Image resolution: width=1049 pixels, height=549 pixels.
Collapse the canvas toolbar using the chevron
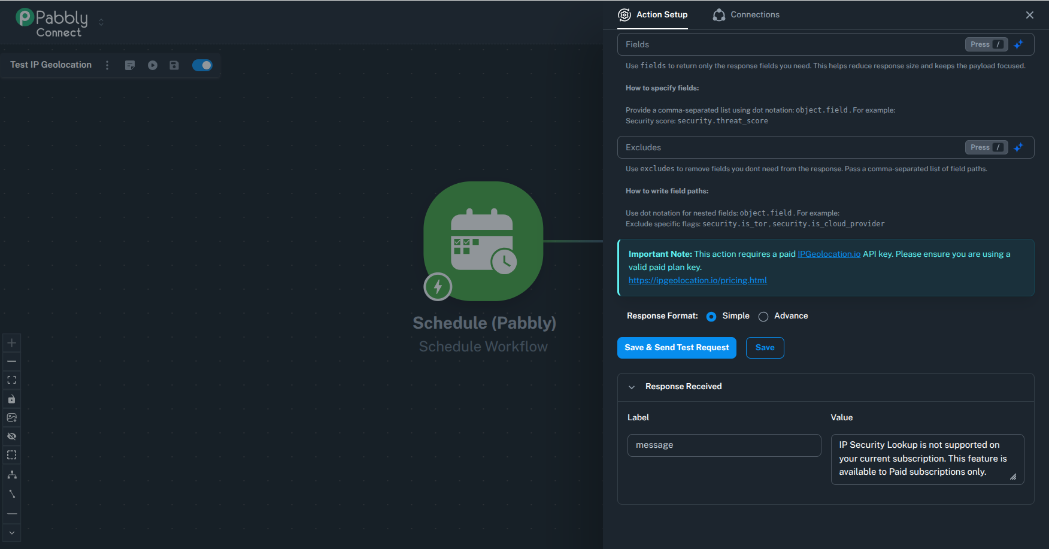tap(11, 533)
